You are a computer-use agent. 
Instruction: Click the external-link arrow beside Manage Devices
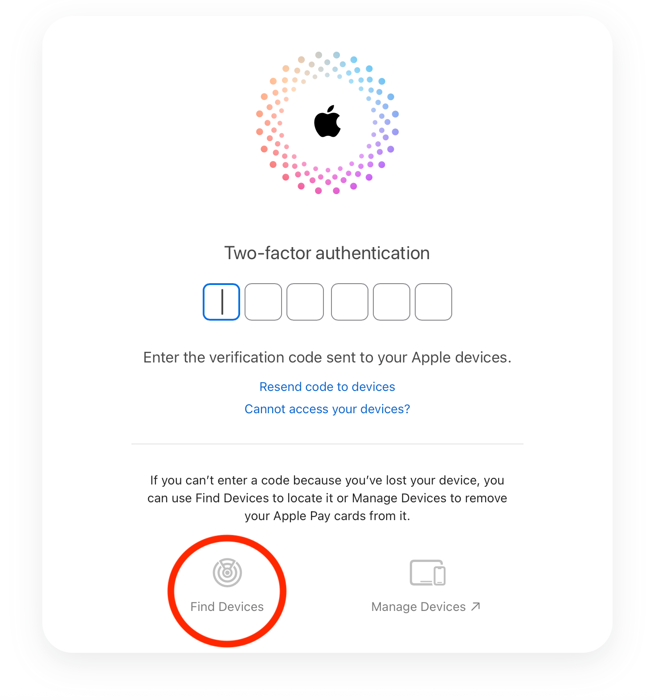(x=476, y=606)
